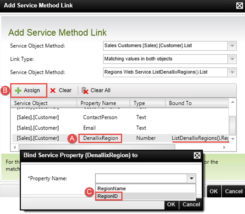Close the Bind Service Property dialog
This screenshot has width=245, height=214.
pyautogui.click(x=197, y=155)
